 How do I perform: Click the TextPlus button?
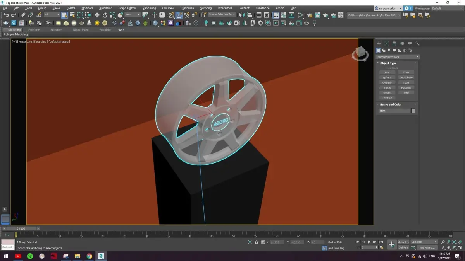click(387, 98)
